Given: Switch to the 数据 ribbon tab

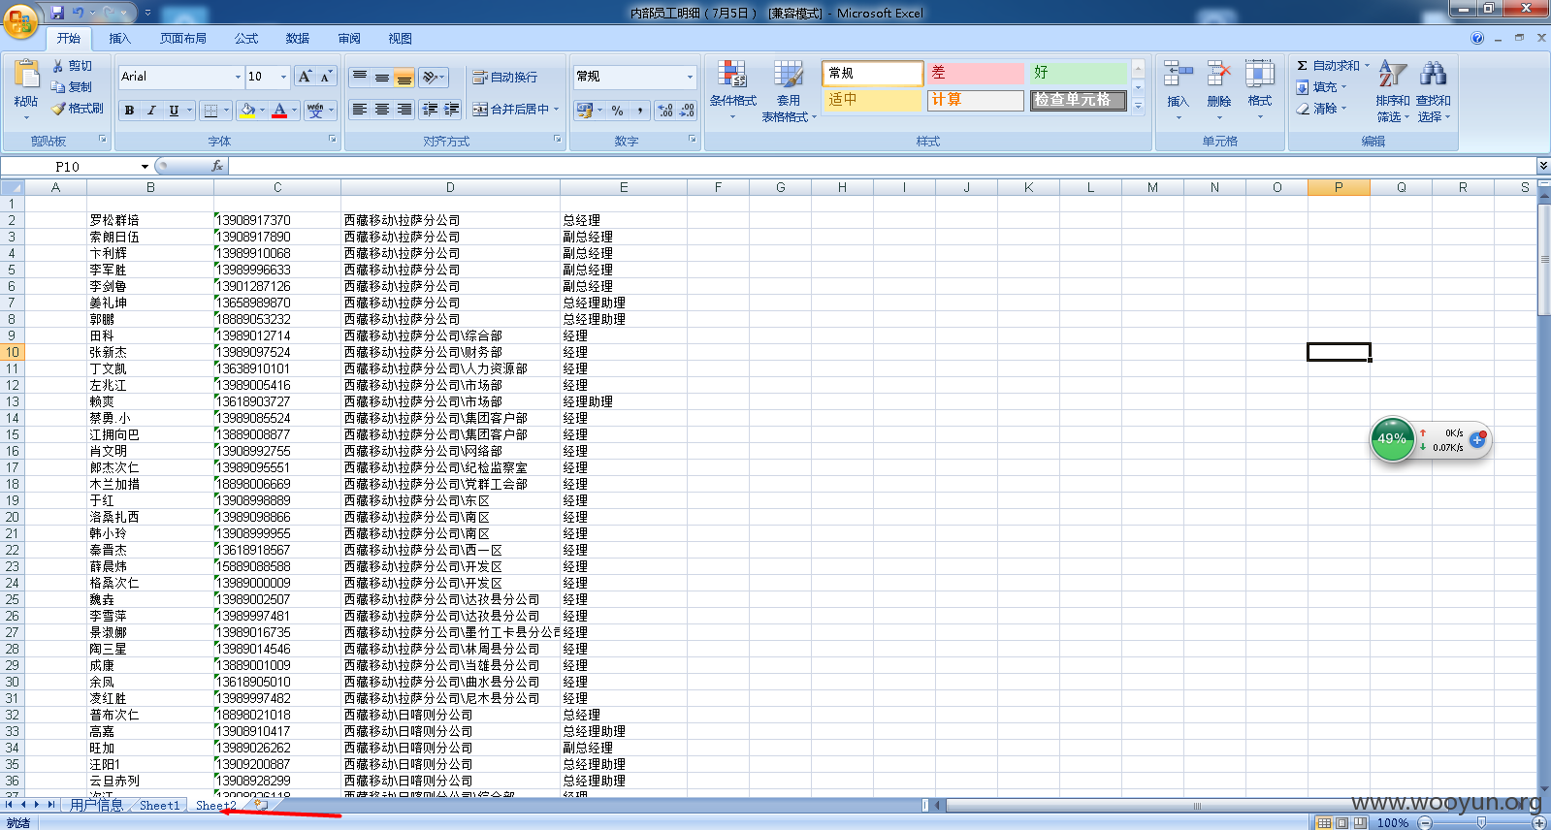Looking at the screenshot, I should point(298,39).
